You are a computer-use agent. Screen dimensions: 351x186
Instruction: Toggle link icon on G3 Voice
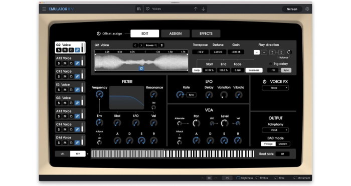pos(77,103)
